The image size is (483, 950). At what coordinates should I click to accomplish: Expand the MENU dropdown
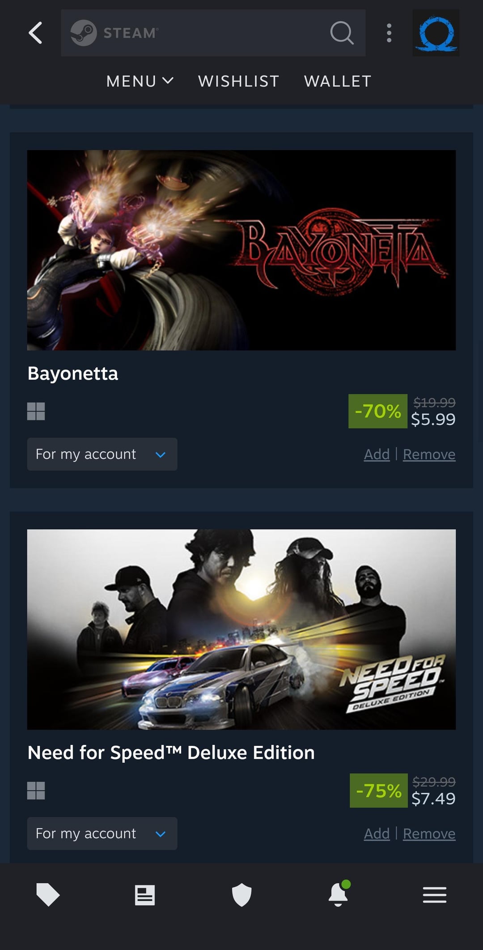click(x=140, y=81)
